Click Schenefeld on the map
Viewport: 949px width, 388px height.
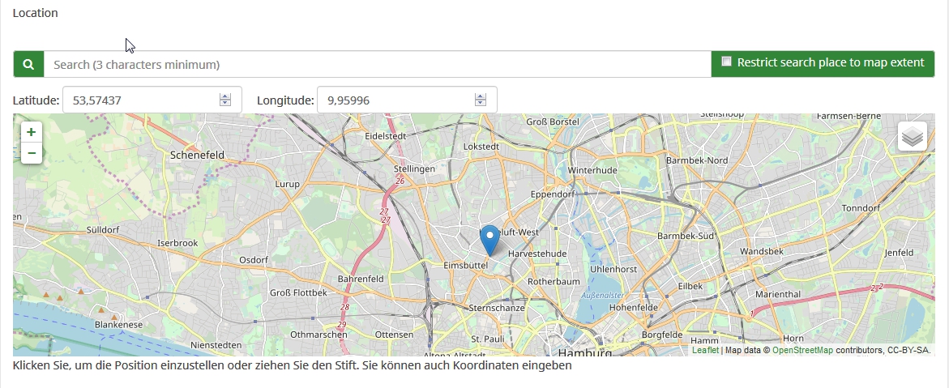pos(197,153)
